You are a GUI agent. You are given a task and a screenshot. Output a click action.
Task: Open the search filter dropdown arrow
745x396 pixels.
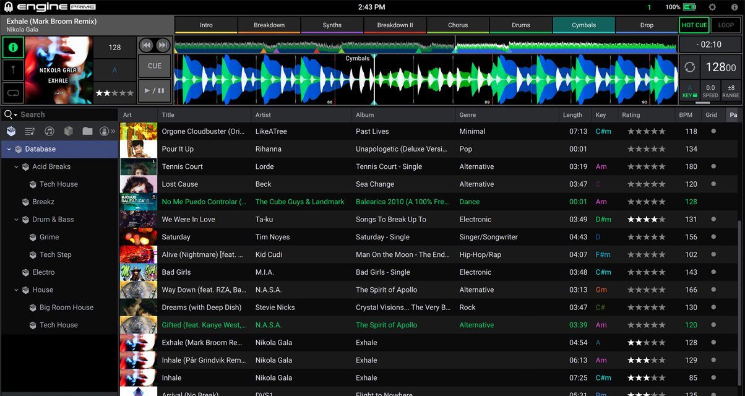pos(15,115)
